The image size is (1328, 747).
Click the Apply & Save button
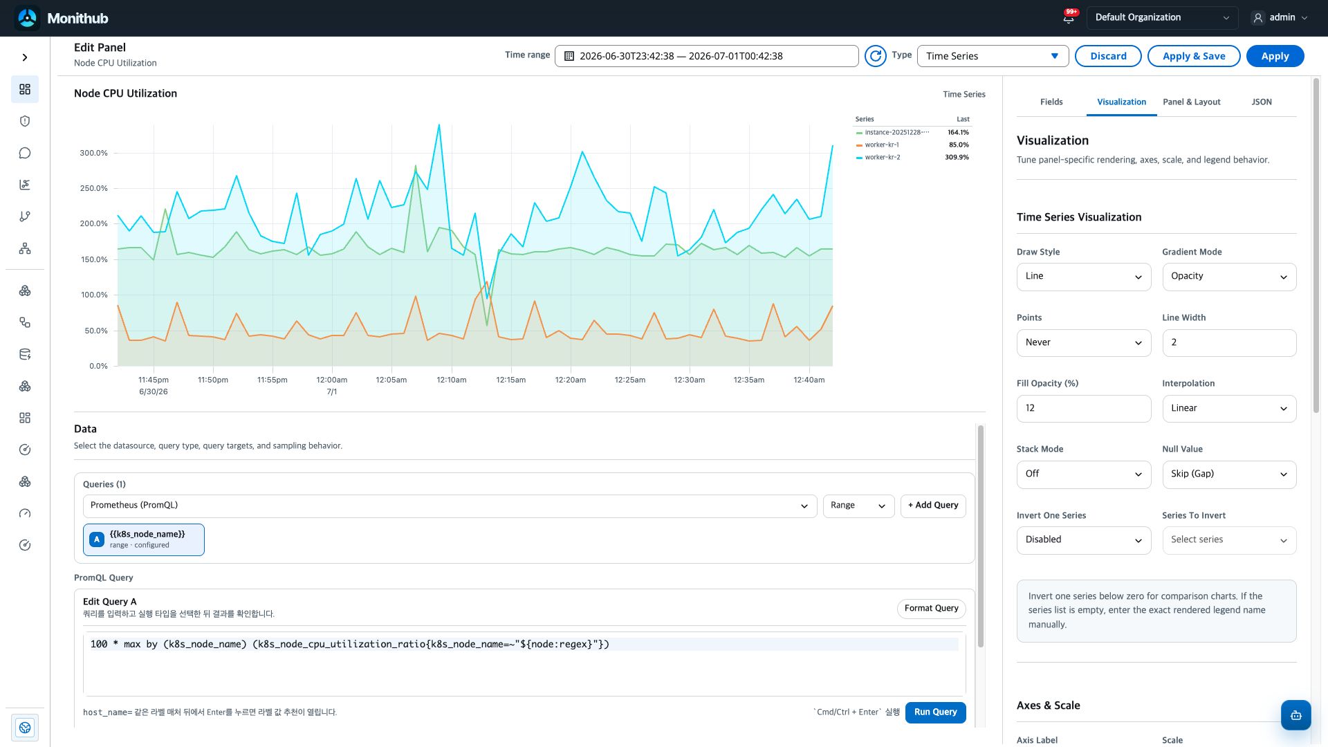[1194, 56]
